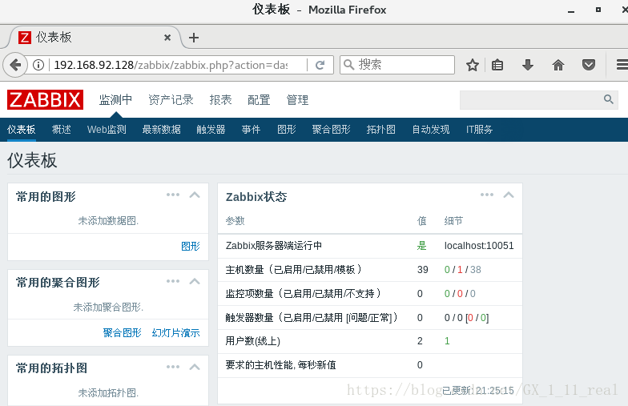
Task: Open the Firefox hamburger menu
Action: 622,65
